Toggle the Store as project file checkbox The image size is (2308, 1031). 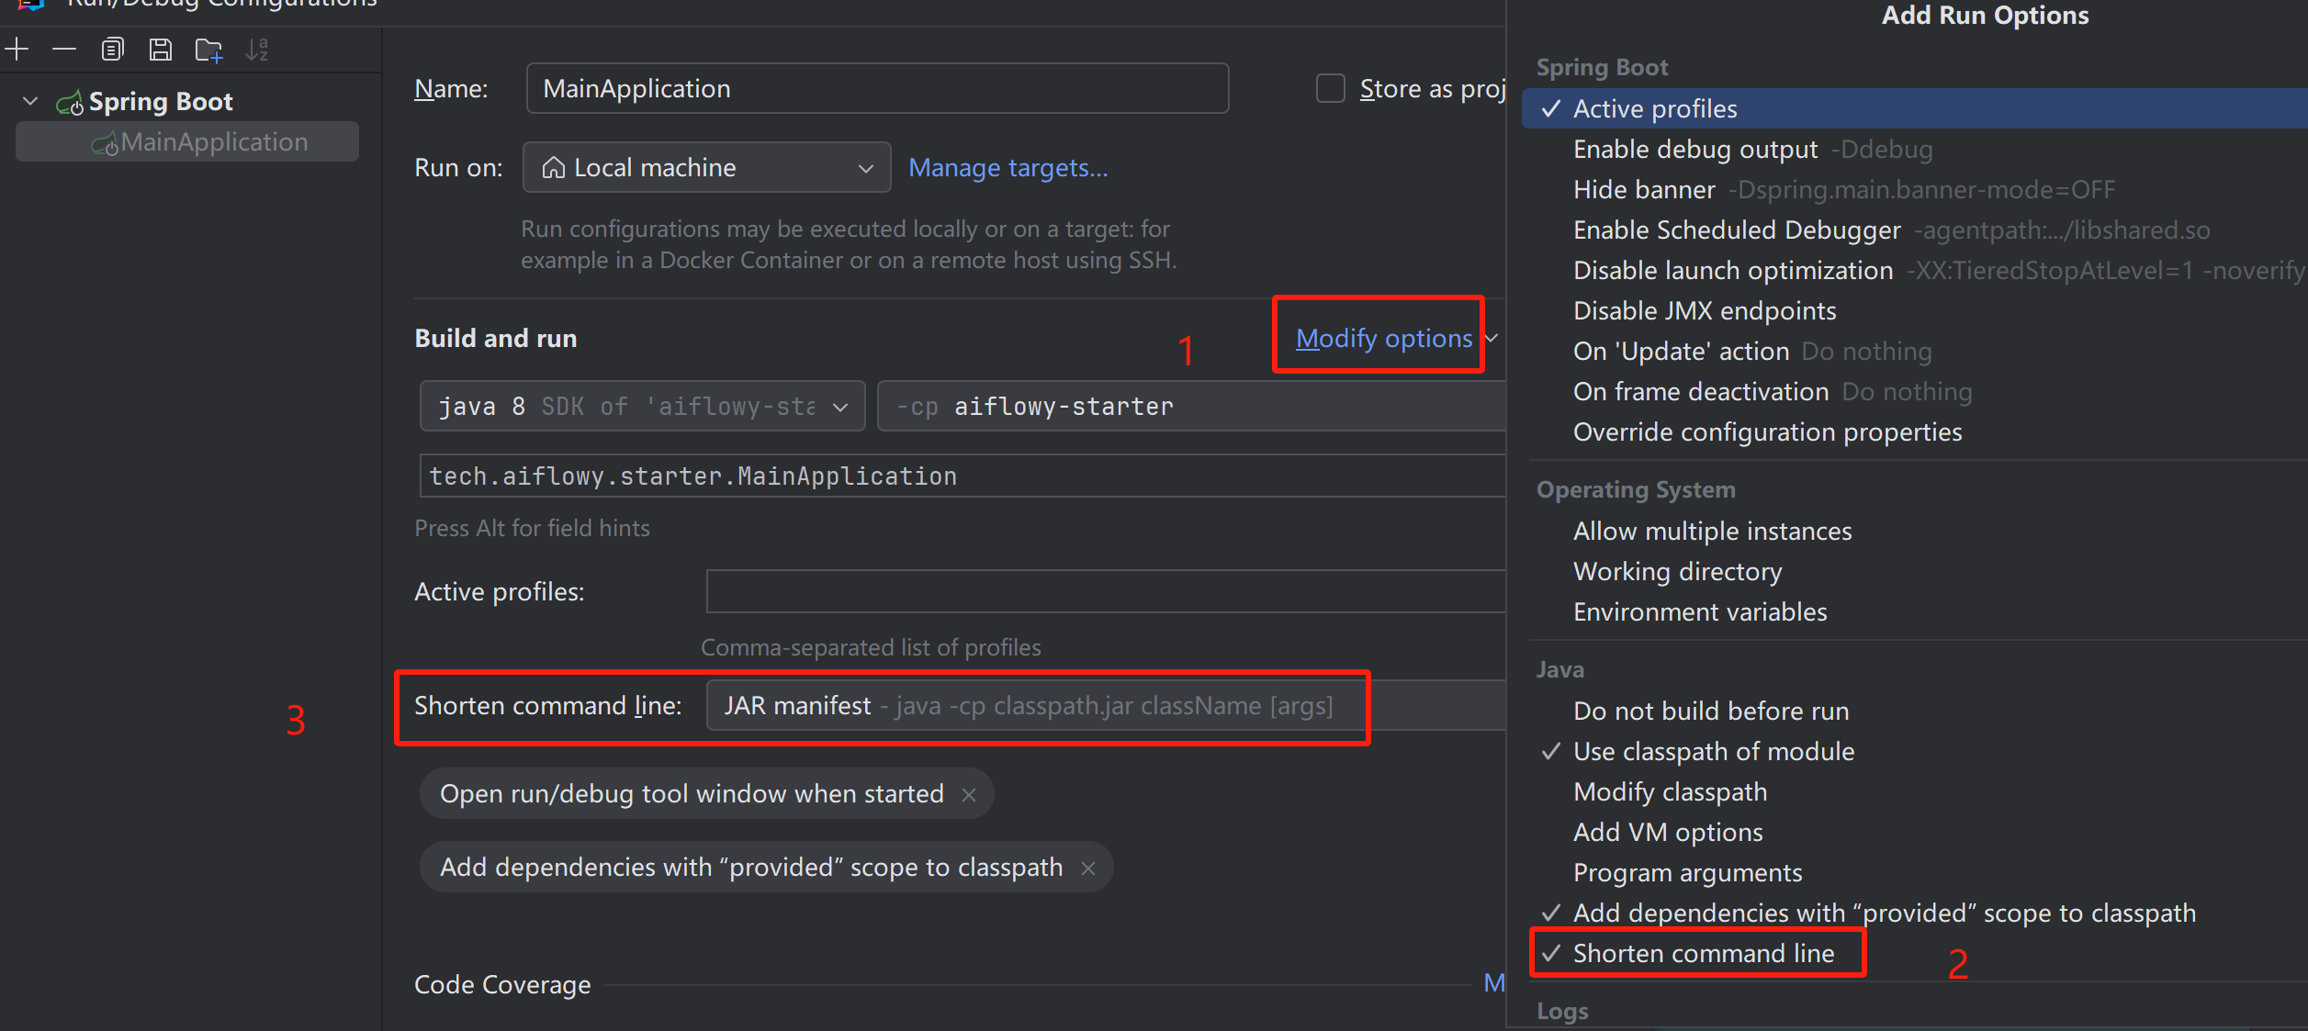tap(1330, 89)
